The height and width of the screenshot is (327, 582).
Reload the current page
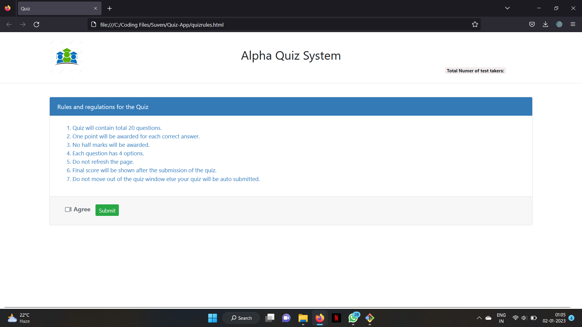click(36, 24)
